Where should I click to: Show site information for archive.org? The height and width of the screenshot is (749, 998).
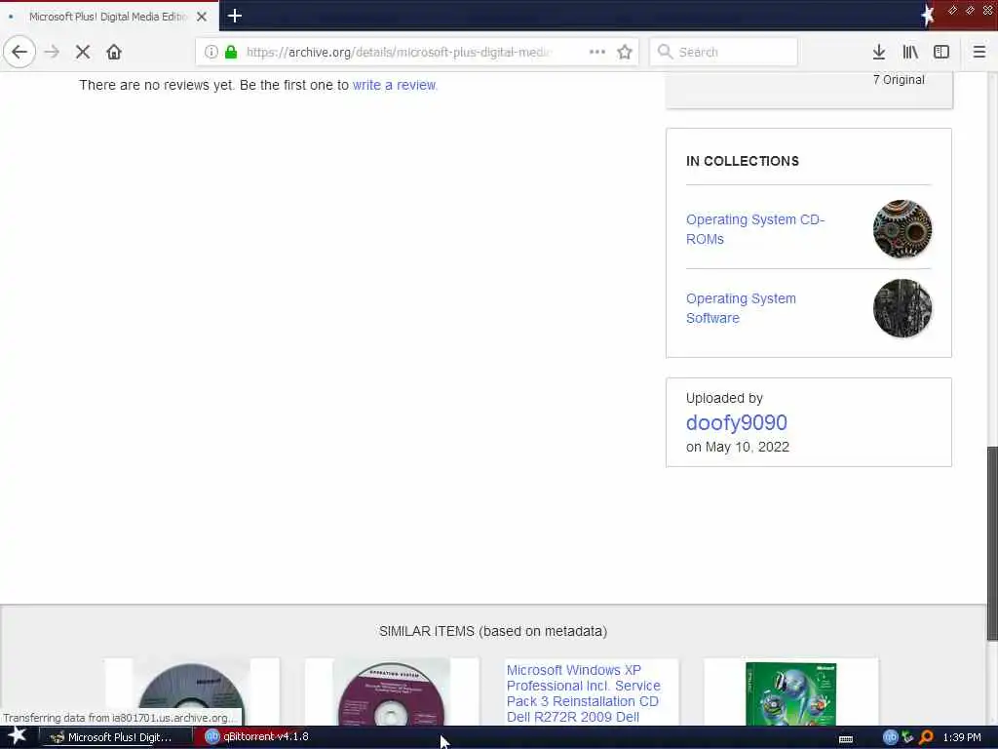[x=211, y=52]
